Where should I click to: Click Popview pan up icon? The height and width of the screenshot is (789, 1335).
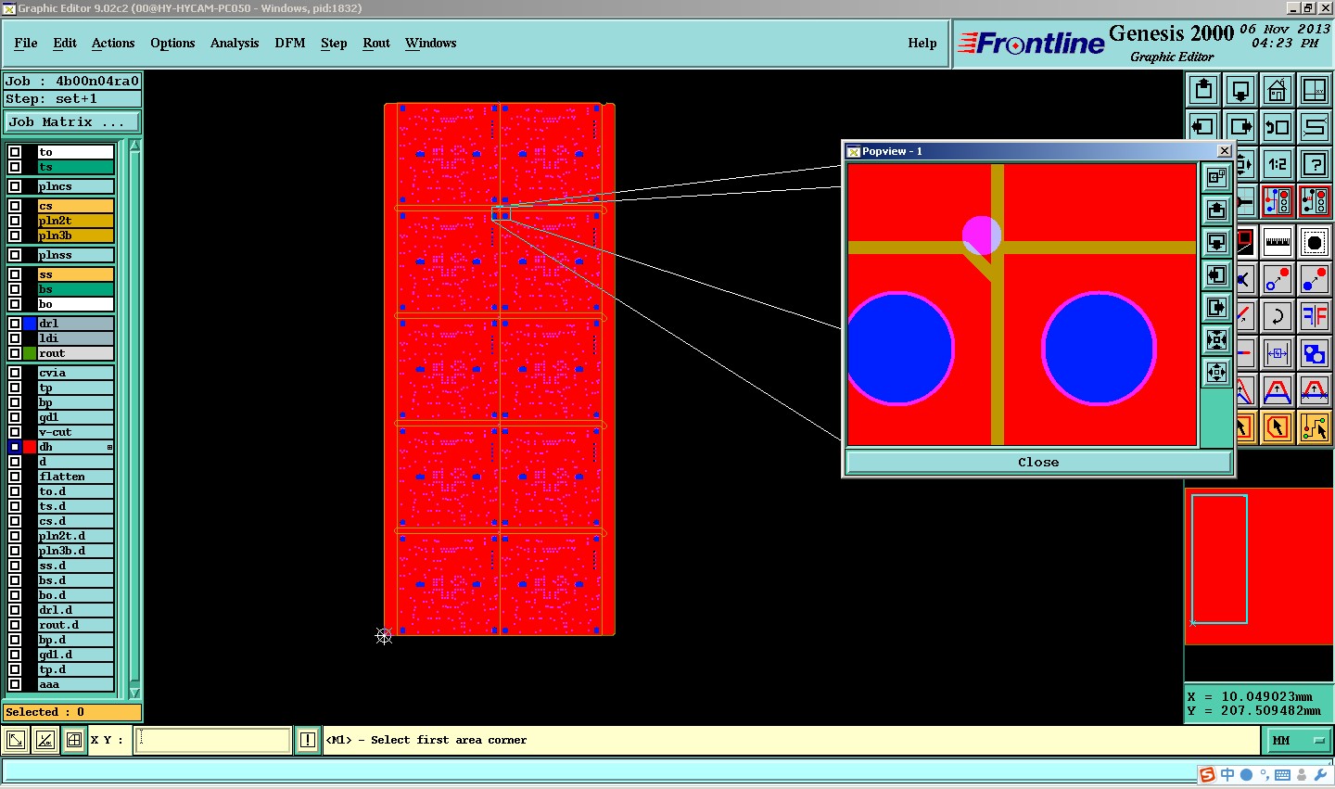click(x=1216, y=210)
